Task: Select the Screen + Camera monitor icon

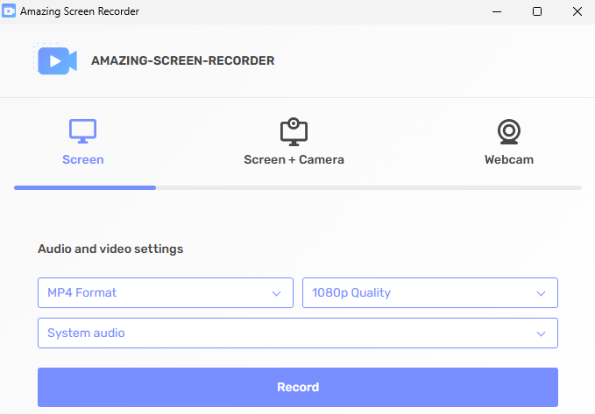Action: (x=294, y=131)
